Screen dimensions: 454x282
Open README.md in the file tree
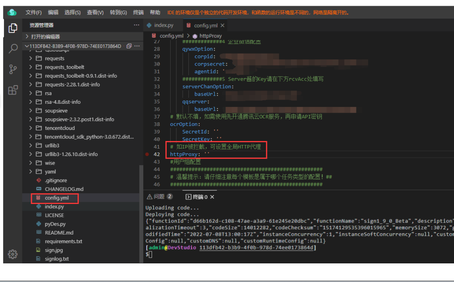pos(59,233)
